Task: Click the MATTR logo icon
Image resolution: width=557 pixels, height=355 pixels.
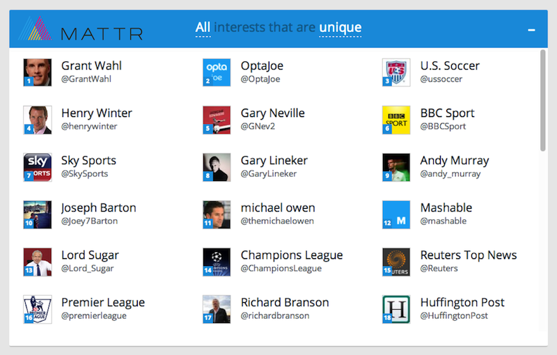Action: point(36,29)
